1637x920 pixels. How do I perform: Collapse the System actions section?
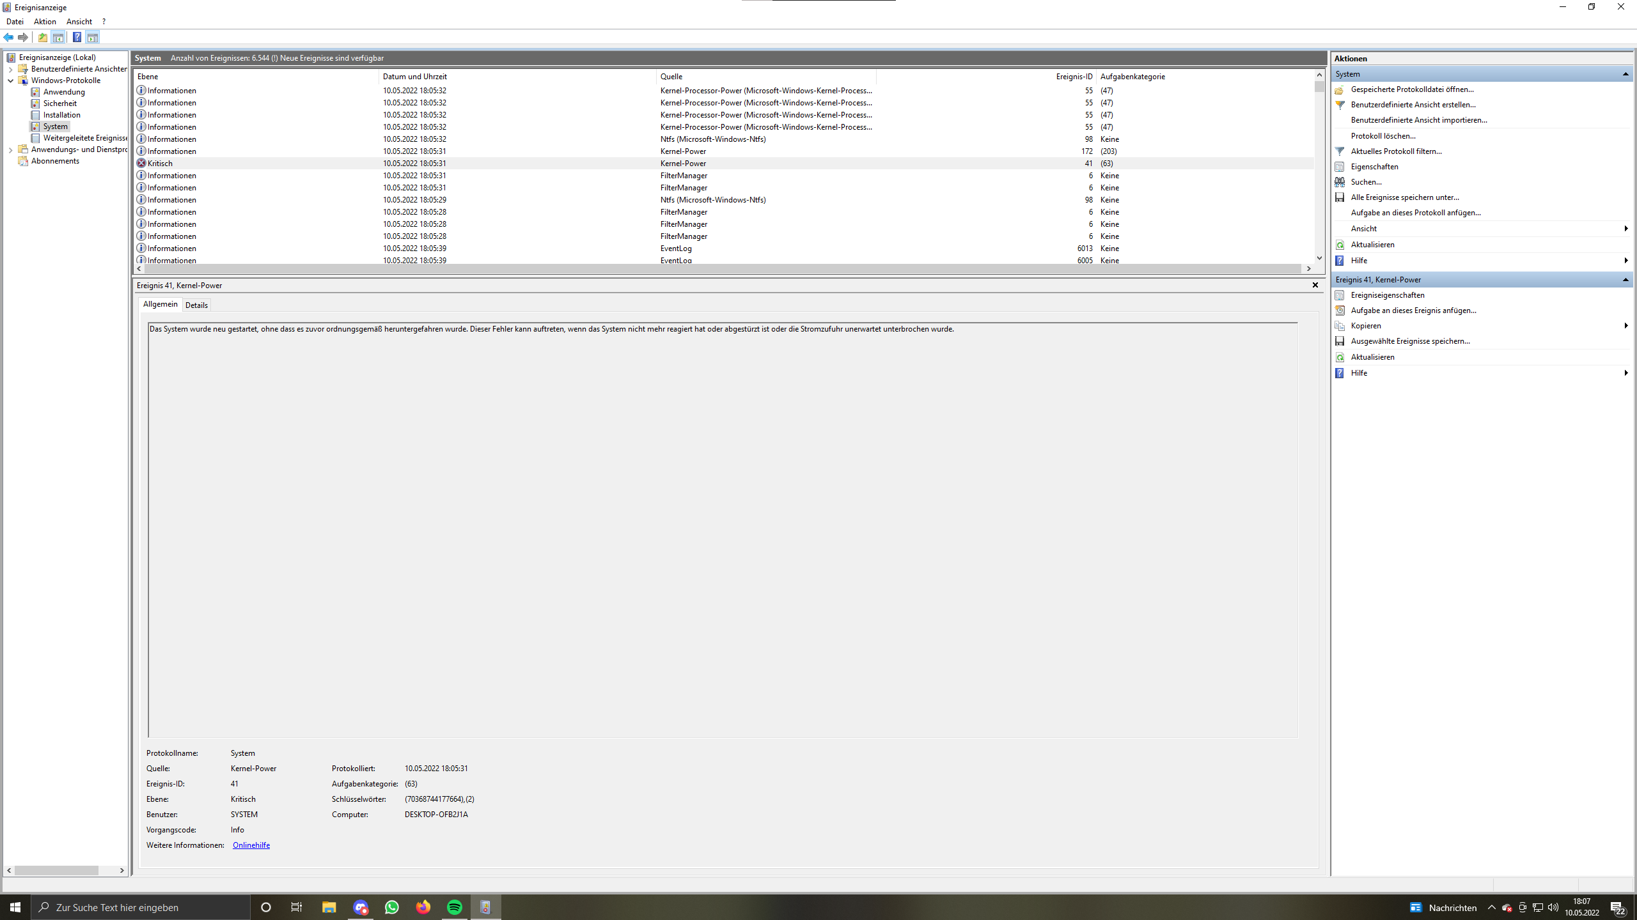1625,74
